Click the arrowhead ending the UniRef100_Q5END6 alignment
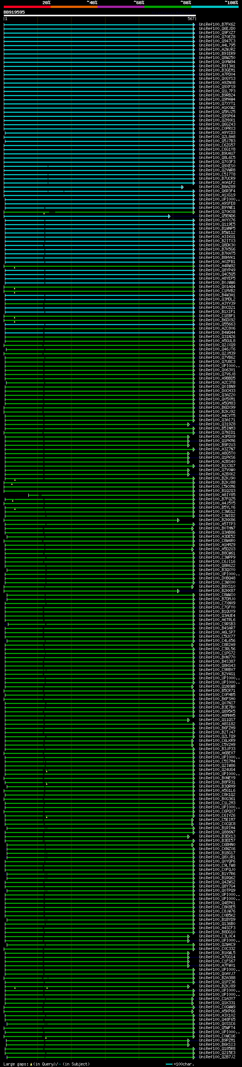Viewport: 242px width, 1067px height. (x=169, y=216)
